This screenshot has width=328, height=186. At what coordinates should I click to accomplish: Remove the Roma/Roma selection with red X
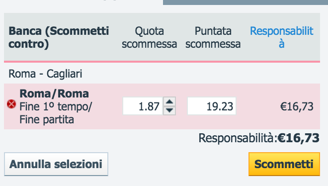[x=11, y=104]
